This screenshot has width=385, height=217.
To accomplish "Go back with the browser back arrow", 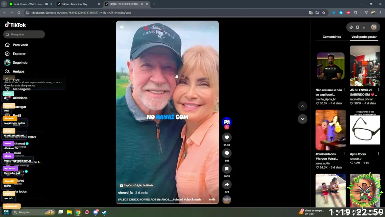I will (4, 13).
